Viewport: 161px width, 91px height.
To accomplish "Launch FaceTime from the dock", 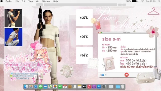I will tap(60, 86).
